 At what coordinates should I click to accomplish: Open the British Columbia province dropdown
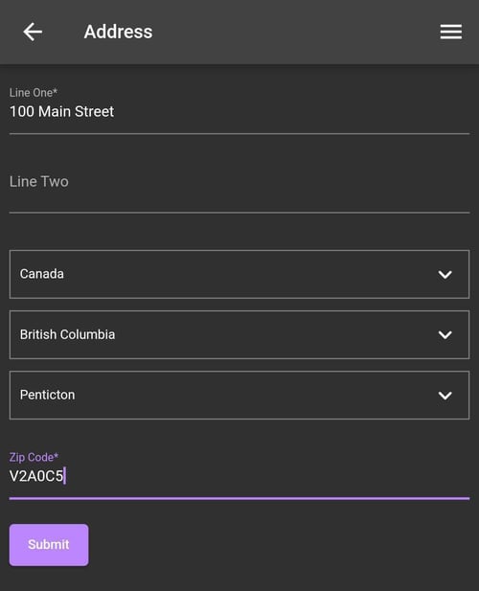click(x=239, y=334)
